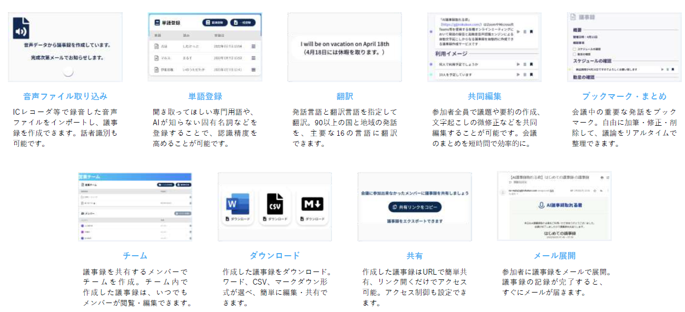Screen dimensions: 685x312
Task: Open the hamburger menu on the third word row
Action: 253,69
